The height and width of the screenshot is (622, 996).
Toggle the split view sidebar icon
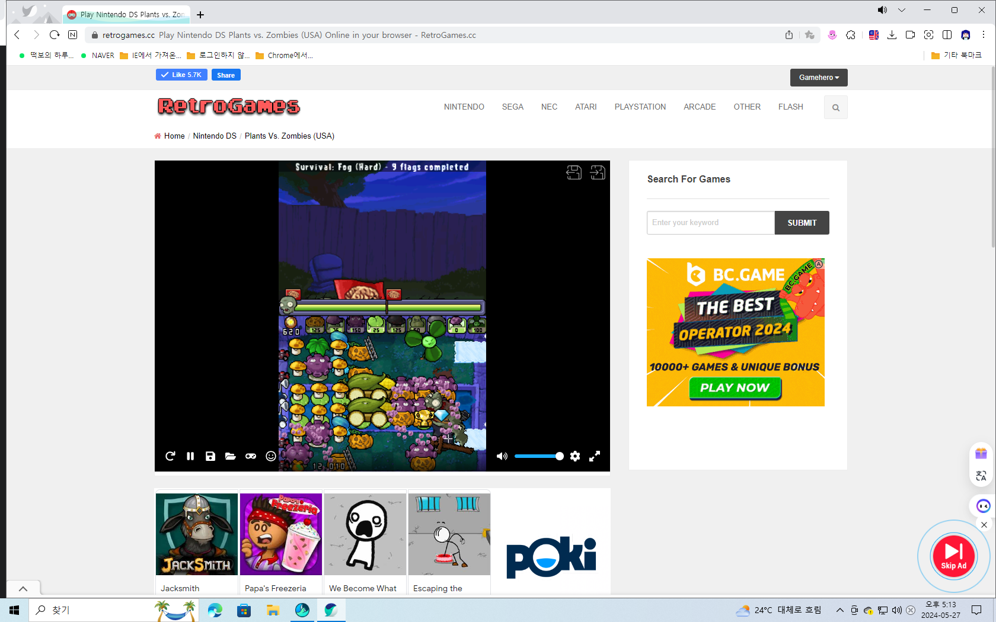pos(947,35)
